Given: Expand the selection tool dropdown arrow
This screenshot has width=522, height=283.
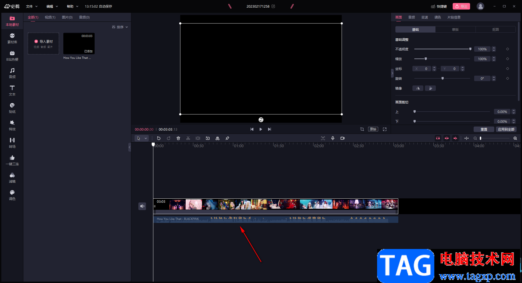Looking at the screenshot, I should click(x=146, y=138).
